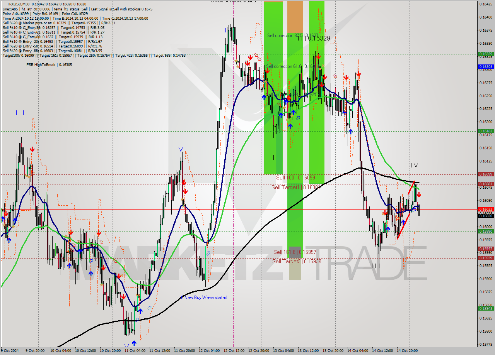The height and width of the screenshot is (355, 495).
Task: Click the 'Sell %10 @ C_Entry61: 0.16311' line
Action: (x=53, y=32)
